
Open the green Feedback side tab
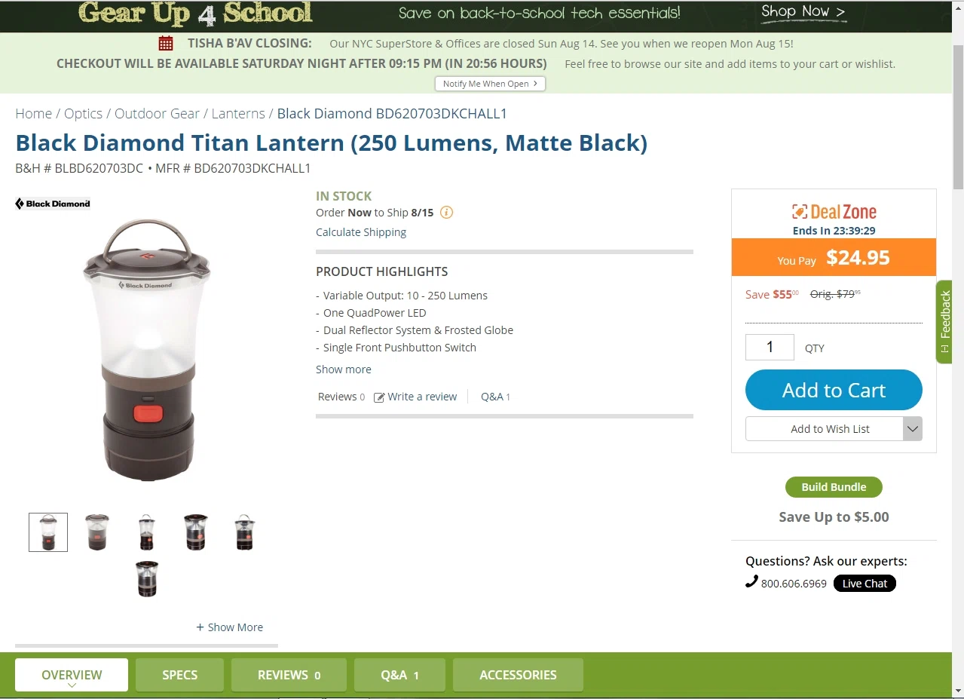944,322
